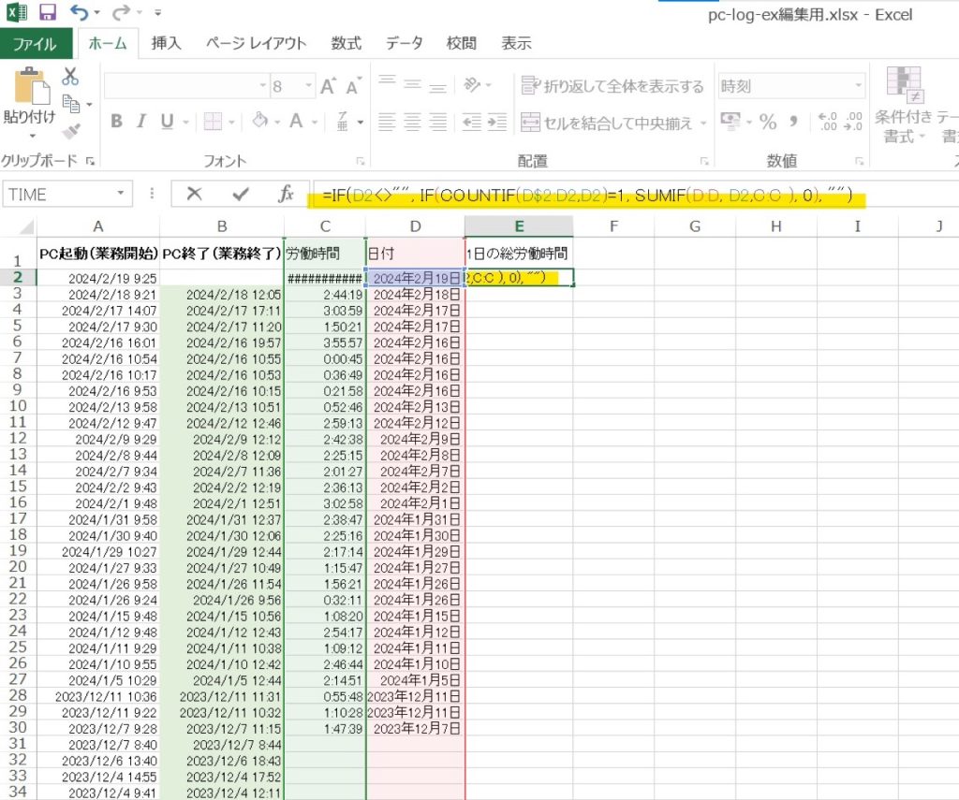Switch to the 挿入 tab

click(x=167, y=43)
